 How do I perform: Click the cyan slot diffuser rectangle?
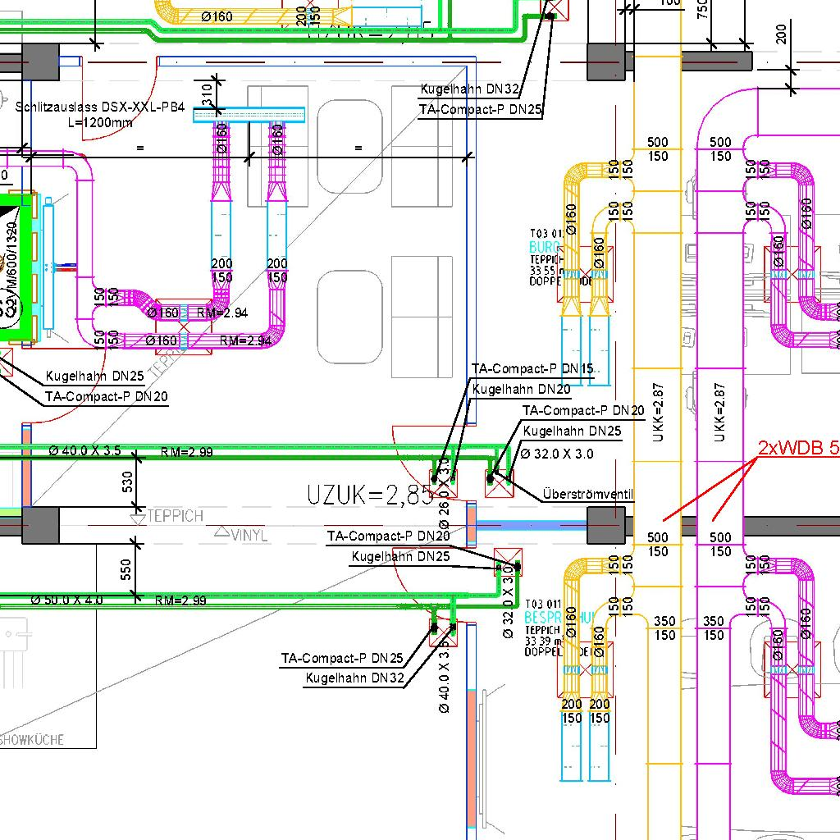click(249, 116)
